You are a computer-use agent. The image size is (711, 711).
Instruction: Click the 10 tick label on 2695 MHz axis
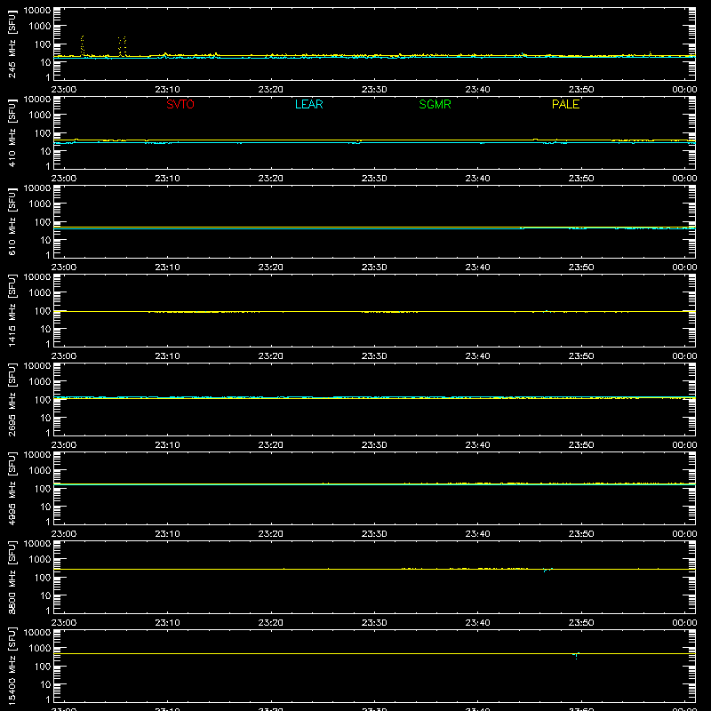pos(45,418)
